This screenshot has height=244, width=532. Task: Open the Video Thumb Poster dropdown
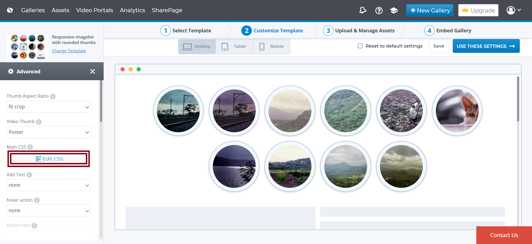click(49, 132)
